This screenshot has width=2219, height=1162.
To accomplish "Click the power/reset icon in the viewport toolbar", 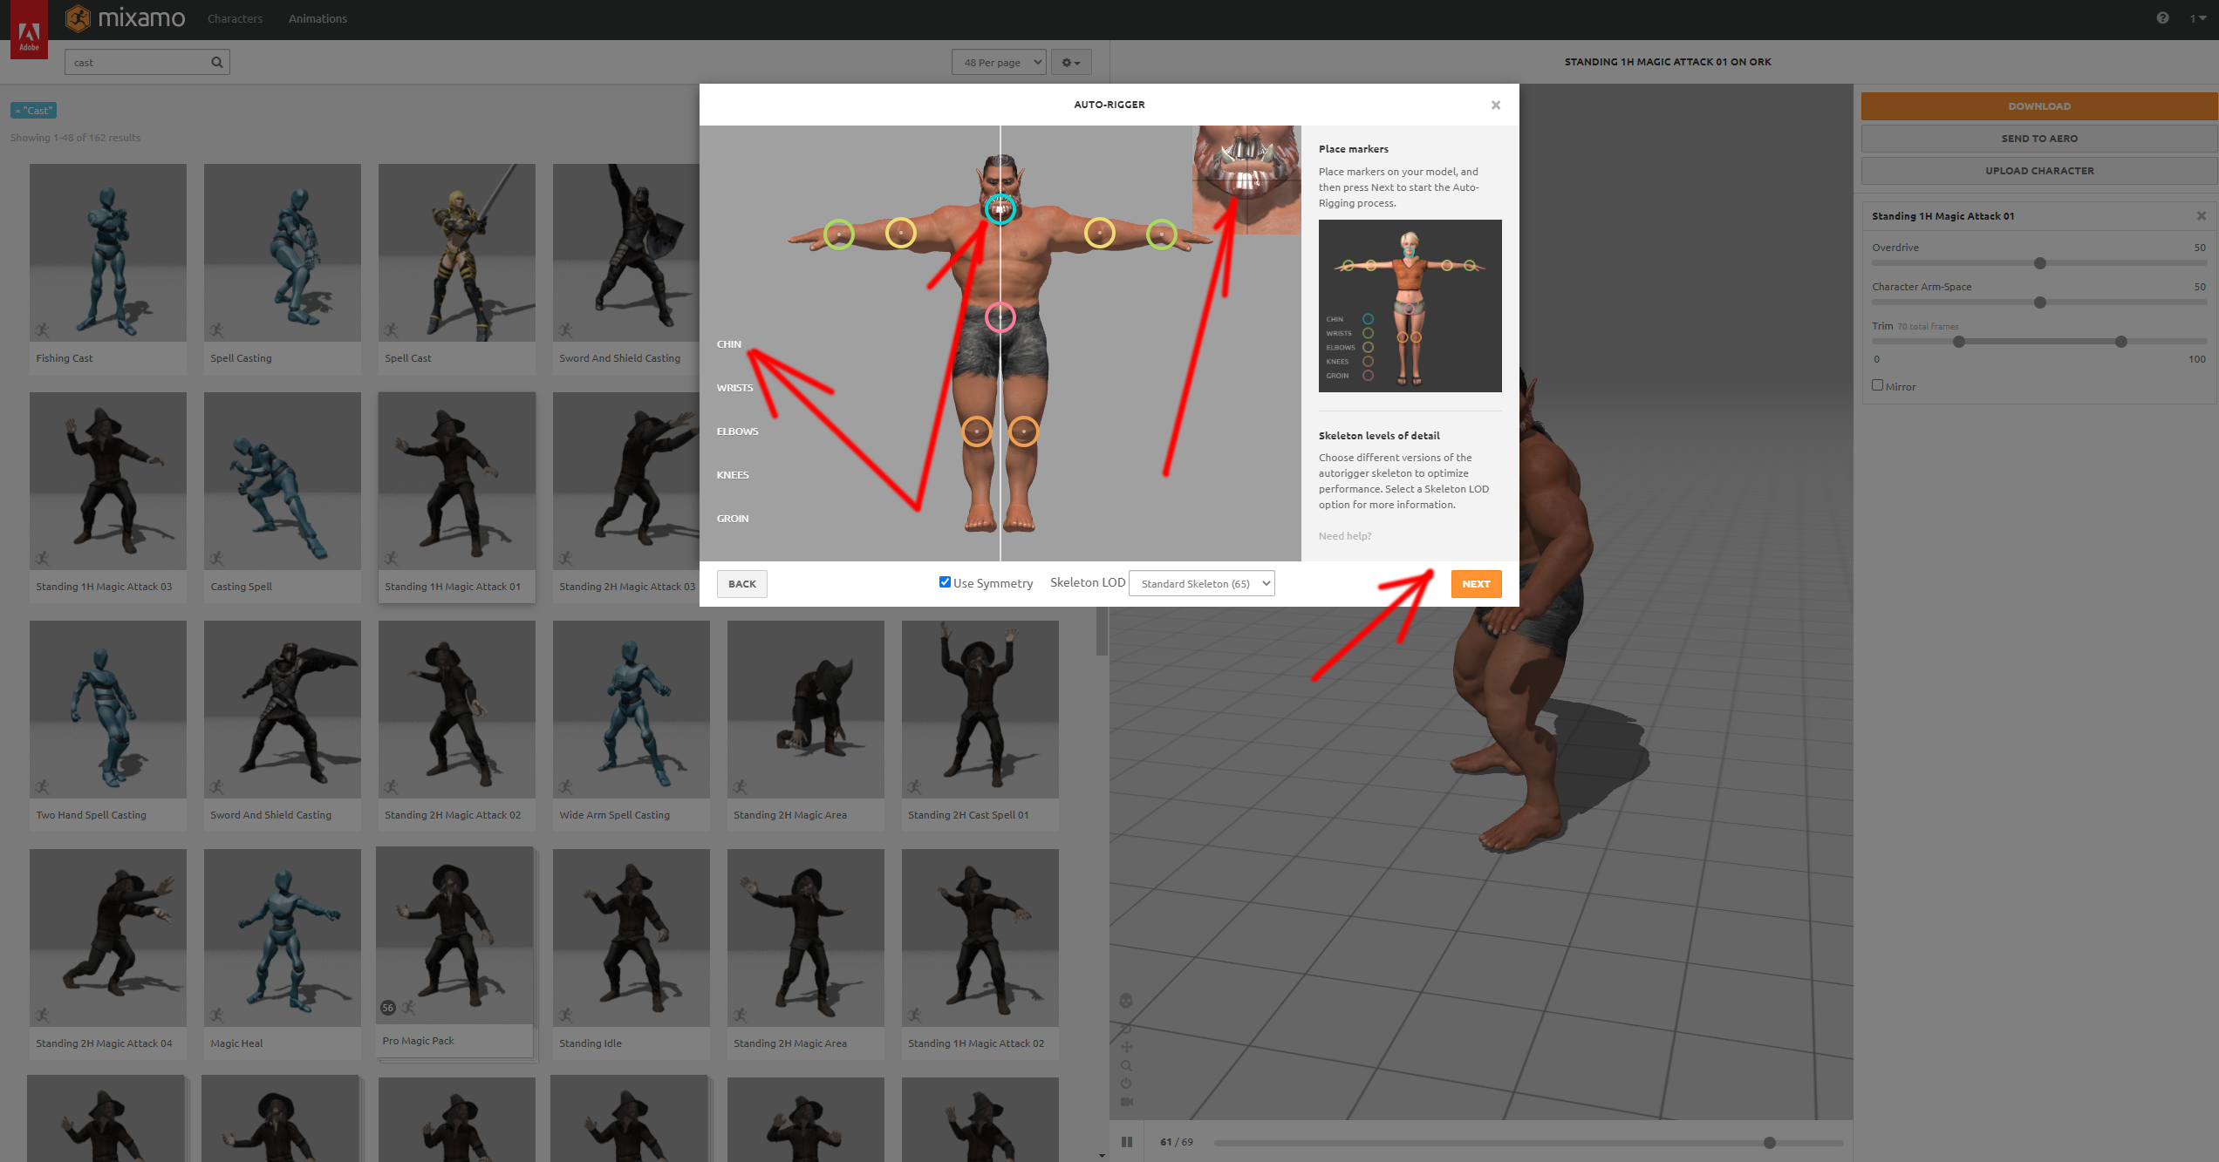I will tap(1127, 1084).
